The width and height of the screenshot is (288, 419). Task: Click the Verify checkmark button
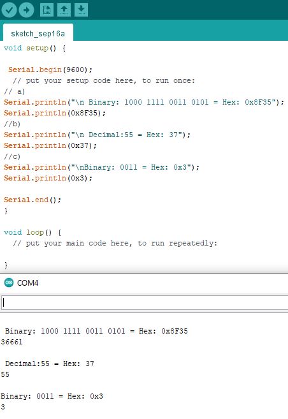(x=9, y=10)
